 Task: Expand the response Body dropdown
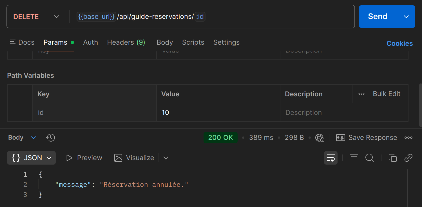tap(22, 138)
